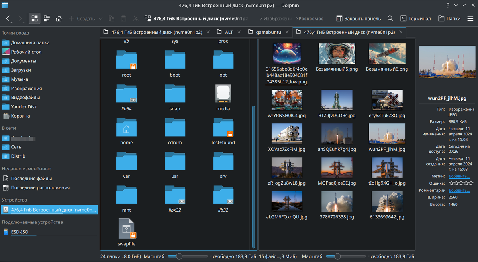Click the Cut scissors icon in the toolbar
This screenshot has height=262, width=478.
point(135,18)
